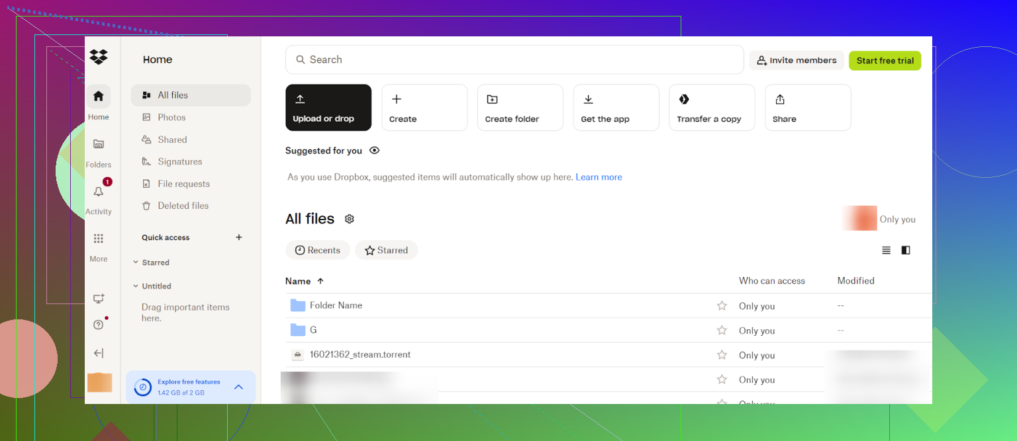Click the torrent file icon for 16021362_stream.torrent
Image resolution: width=1017 pixels, height=441 pixels.
(298, 355)
